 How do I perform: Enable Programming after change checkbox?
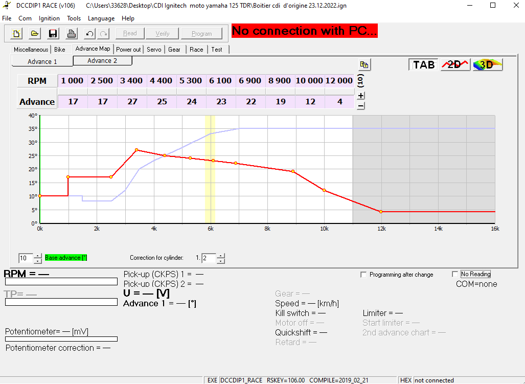point(363,275)
